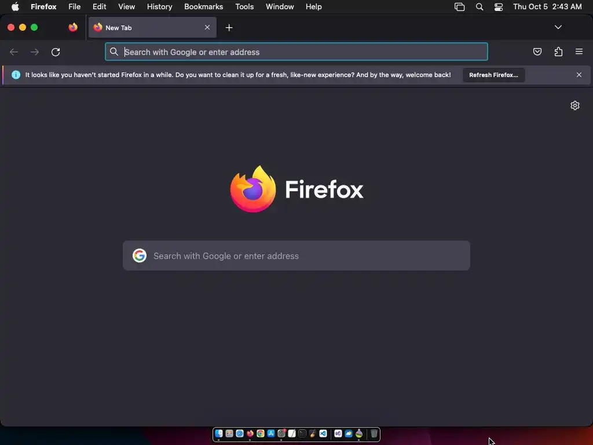Go forward with the forward arrow
The image size is (593, 445).
pos(34,52)
